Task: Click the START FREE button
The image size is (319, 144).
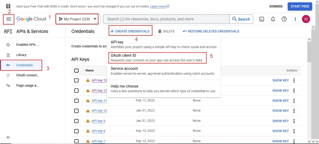Action: click(x=300, y=6)
